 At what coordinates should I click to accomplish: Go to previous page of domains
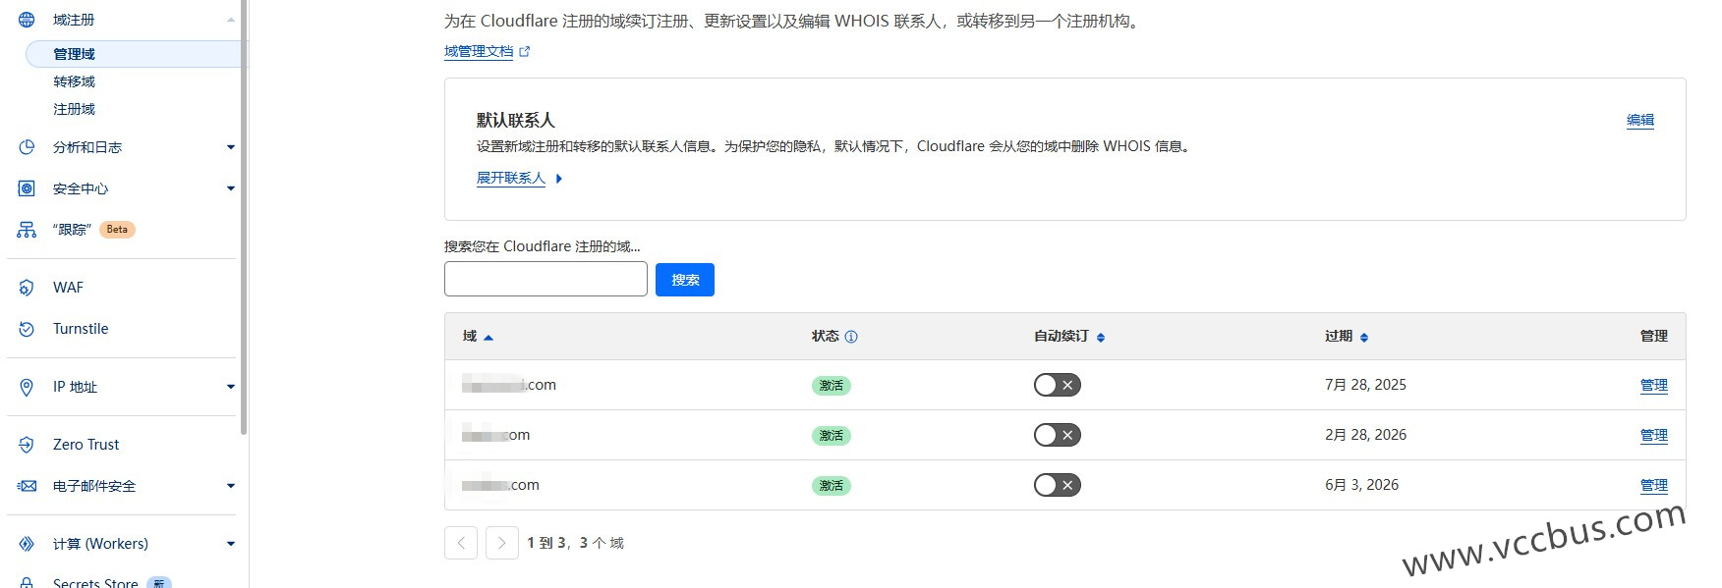click(x=461, y=543)
